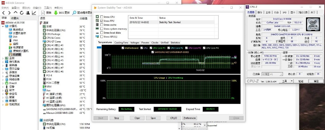This screenshot has width=325, height=130.
Task: Enable Stress system memory checkbox
Action: tap(102, 29)
